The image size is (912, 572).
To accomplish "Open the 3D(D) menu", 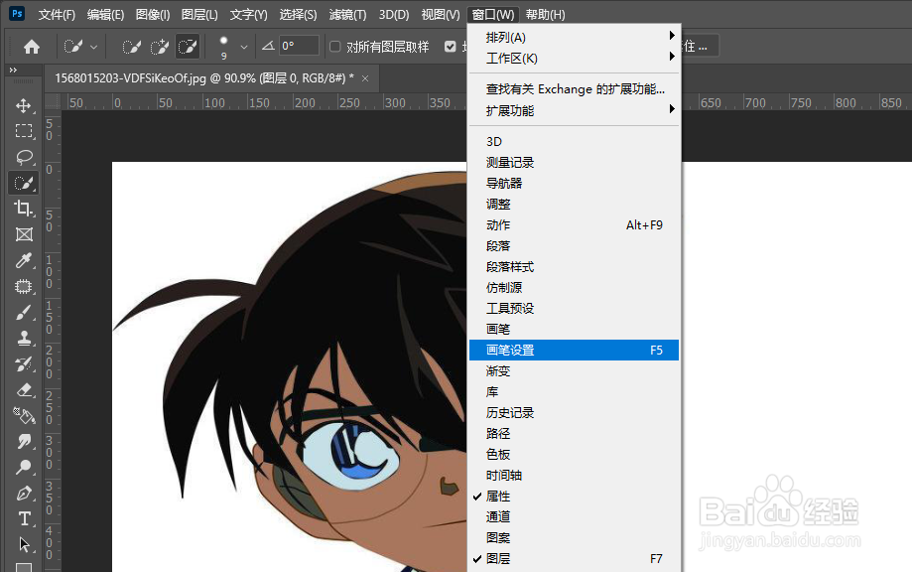I will [394, 15].
